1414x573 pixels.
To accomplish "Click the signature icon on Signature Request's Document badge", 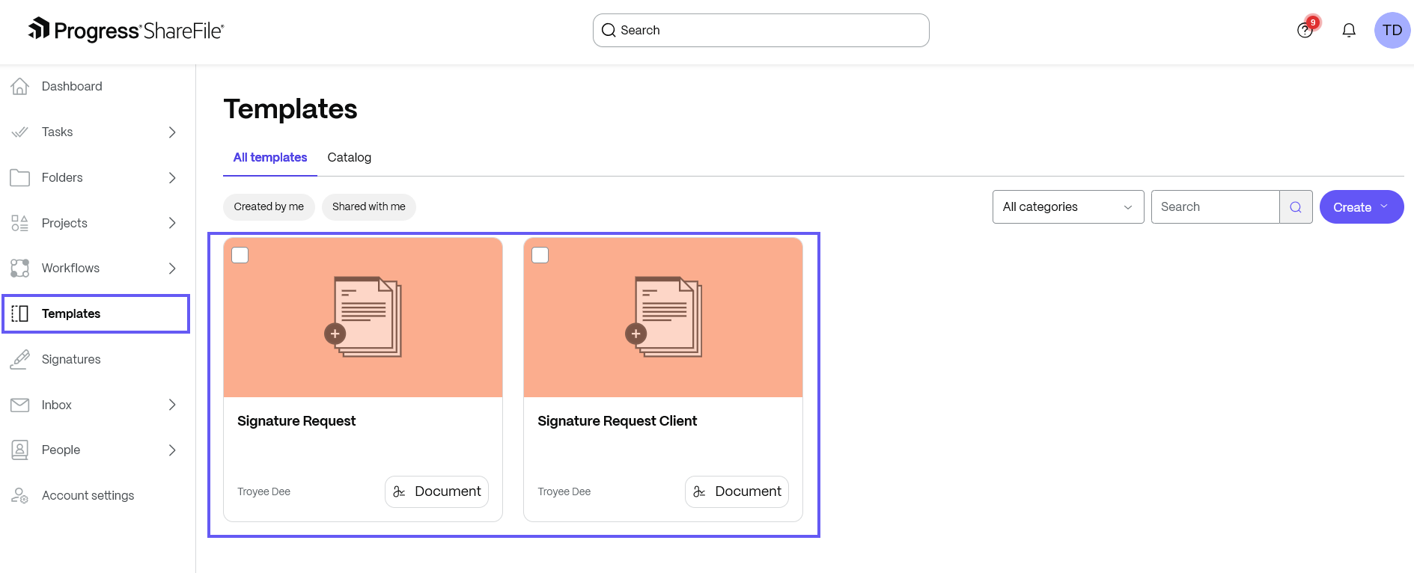I will [400, 491].
